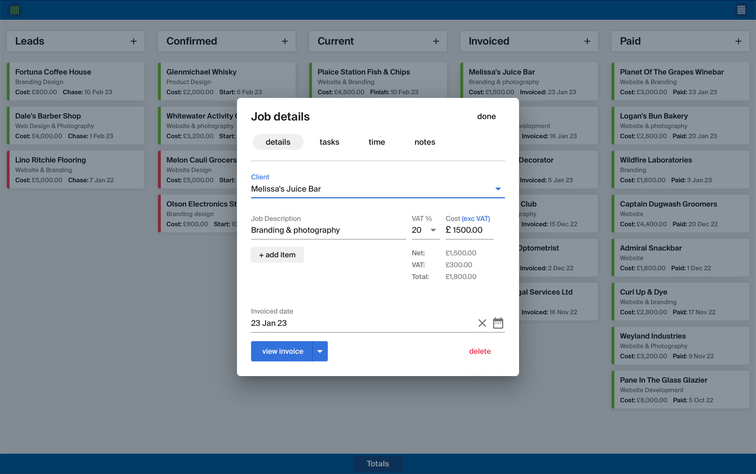The width and height of the screenshot is (756, 474).
Task: Open the view invoice split-button dropdown
Action: pyautogui.click(x=320, y=351)
